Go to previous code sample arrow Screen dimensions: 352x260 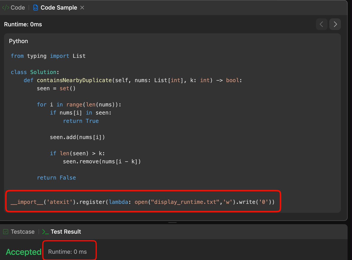pos(321,24)
